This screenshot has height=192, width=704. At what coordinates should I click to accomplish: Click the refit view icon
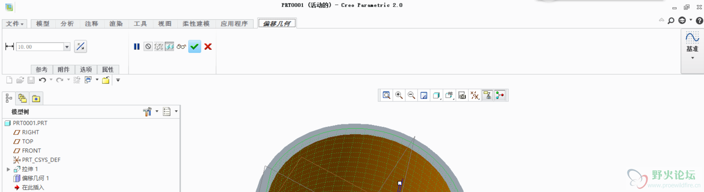[386, 95]
